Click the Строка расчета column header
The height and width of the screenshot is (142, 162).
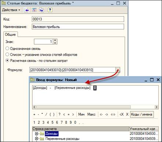(81, 129)
